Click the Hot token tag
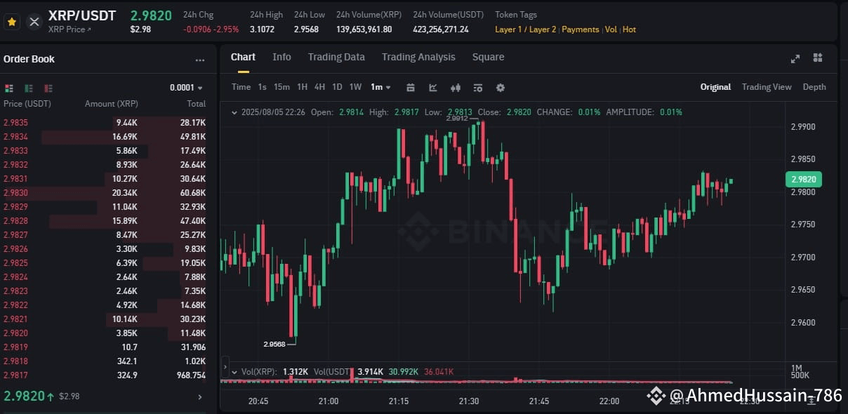 (x=629, y=29)
